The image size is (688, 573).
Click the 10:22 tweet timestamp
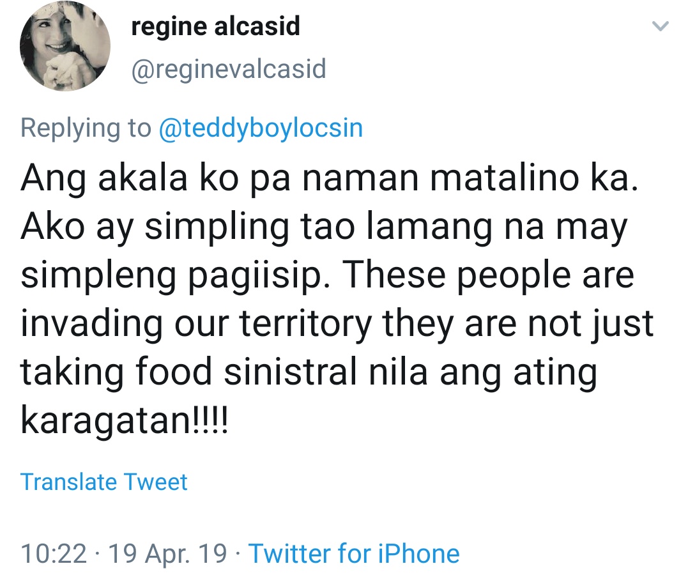coord(53,553)
